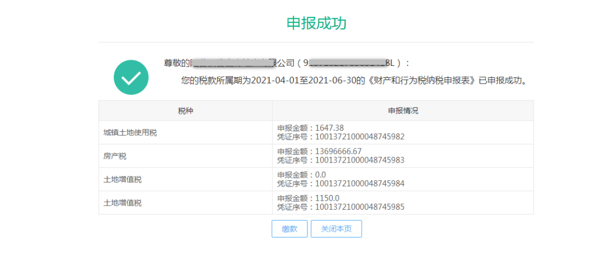Click the 税种 column header
Viewport: 614px width, 262px height.
185,111
